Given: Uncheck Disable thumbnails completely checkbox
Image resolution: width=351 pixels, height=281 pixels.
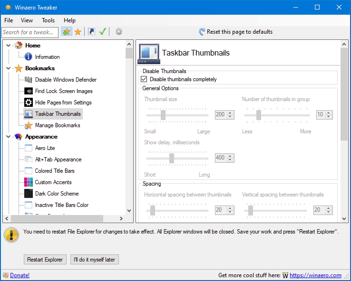Looking at the screenshot, I should click(x=144, y=79).
